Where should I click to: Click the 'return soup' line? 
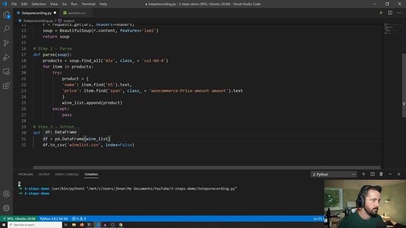[x=56, y=37]
